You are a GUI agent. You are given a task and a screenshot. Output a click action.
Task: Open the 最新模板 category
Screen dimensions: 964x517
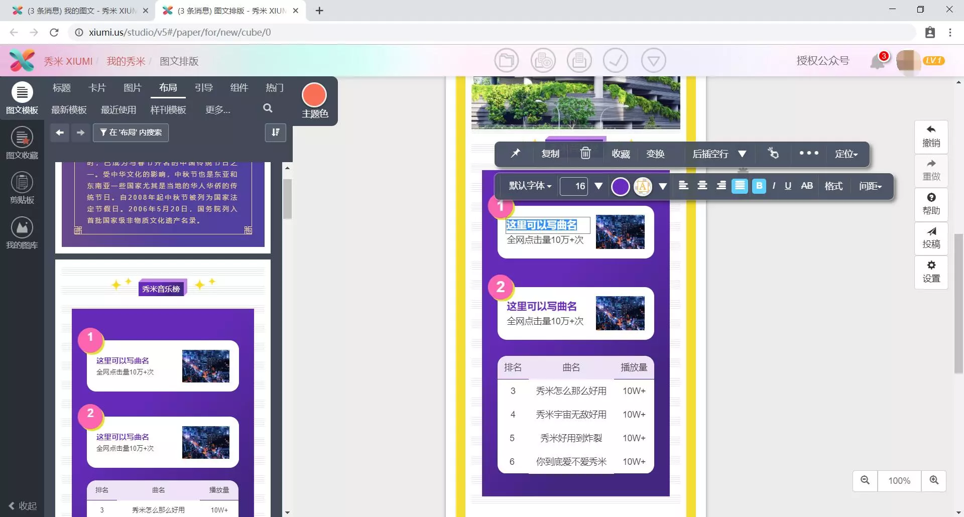click(69, 109)
